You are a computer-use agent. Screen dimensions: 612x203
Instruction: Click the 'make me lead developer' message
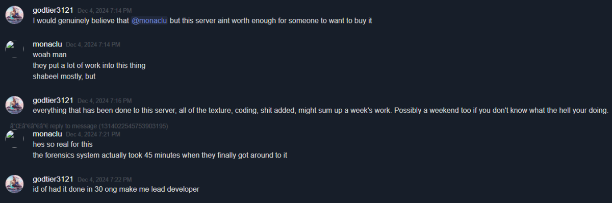click(x=116, y=189)
